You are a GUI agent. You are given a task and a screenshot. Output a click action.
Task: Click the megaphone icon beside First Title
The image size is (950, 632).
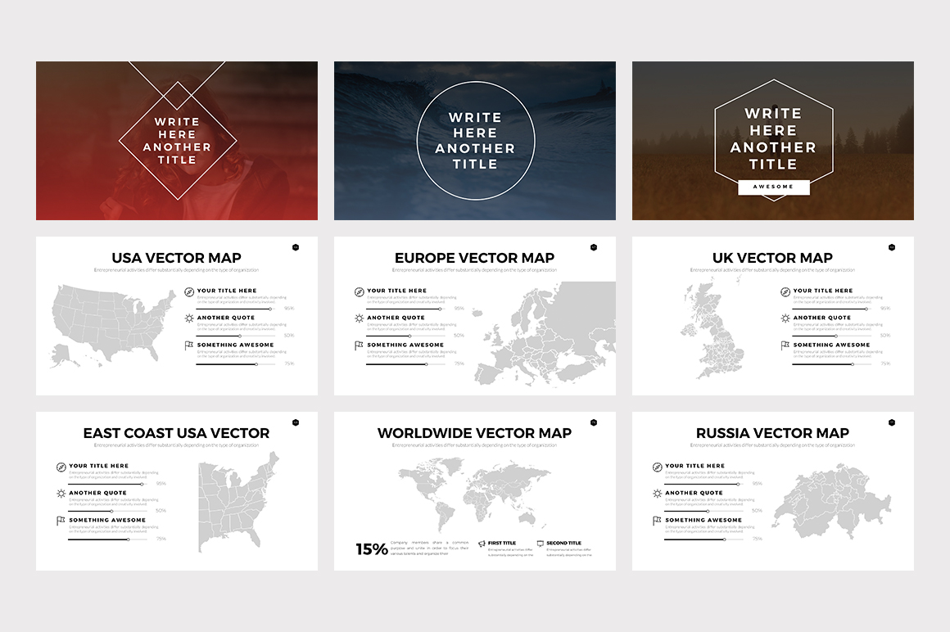482,544
